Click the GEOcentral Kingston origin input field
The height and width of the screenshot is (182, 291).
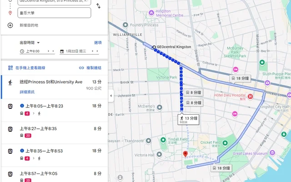tap(54, 2)
